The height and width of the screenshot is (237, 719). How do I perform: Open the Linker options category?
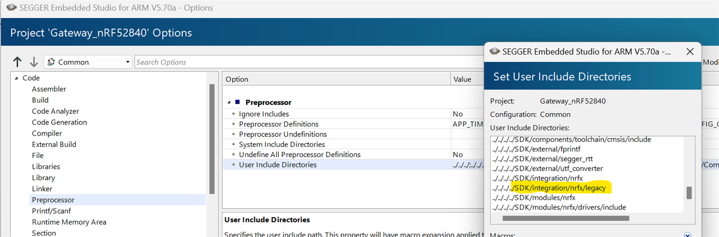pyautogui.click(x=42, y=189)
